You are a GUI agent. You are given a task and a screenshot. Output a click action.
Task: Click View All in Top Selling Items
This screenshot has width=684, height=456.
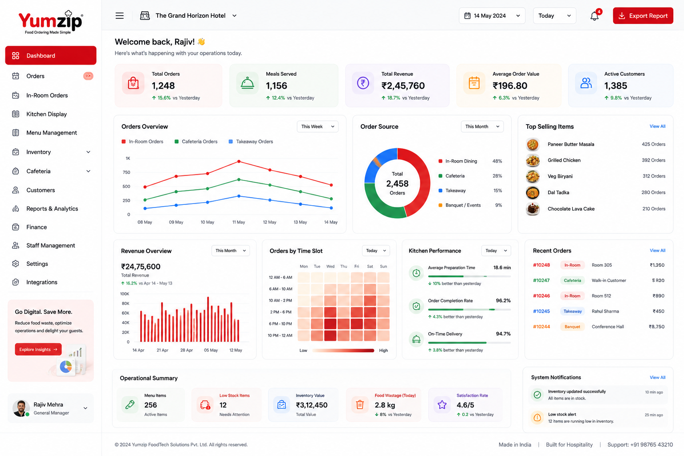[x=657, y=126]
